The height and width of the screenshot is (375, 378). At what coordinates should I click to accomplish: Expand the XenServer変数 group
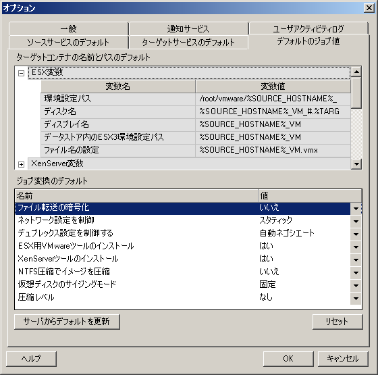pos(21,164)
